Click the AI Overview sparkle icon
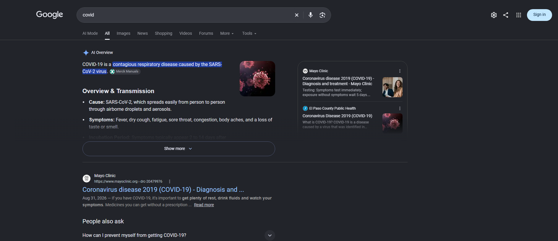 click(86, 53)
